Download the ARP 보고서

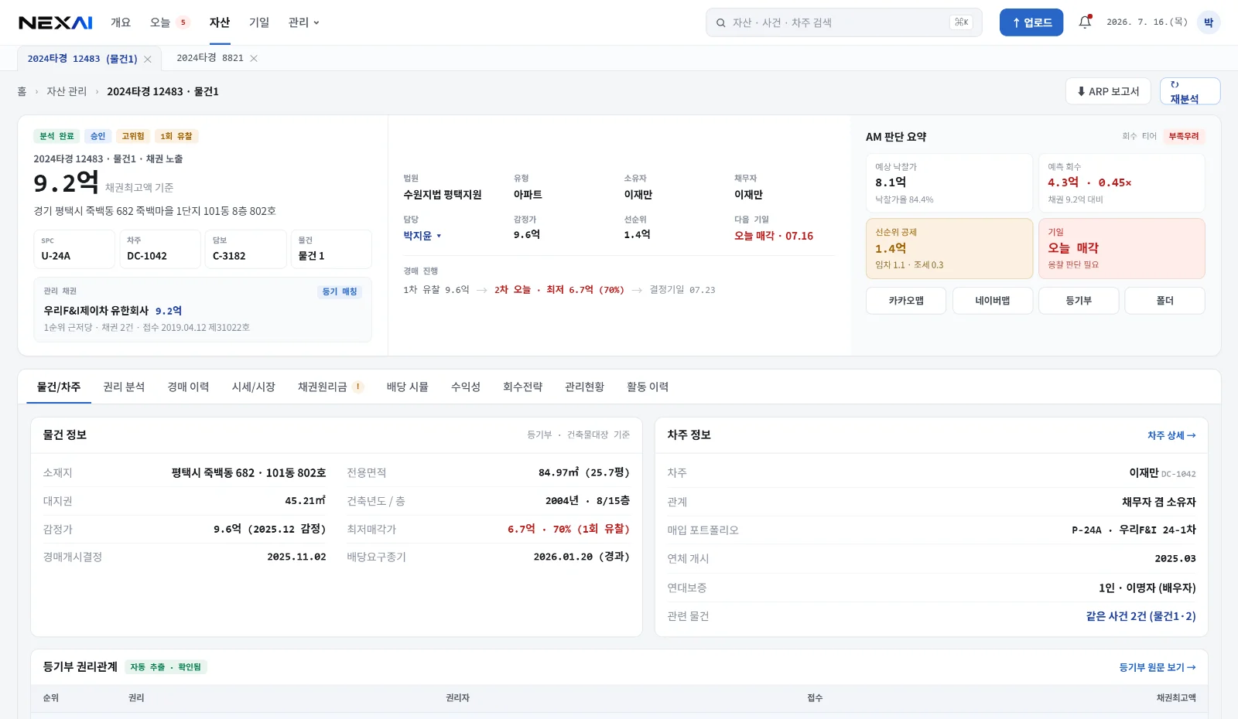pyautogui.click(x=1108, y=91)
